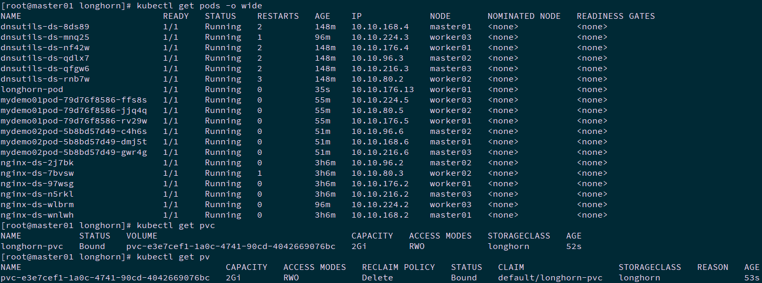Select pod name nginx-ds-2j7bk
Viewport: 762px width, 283px height.
37,163
